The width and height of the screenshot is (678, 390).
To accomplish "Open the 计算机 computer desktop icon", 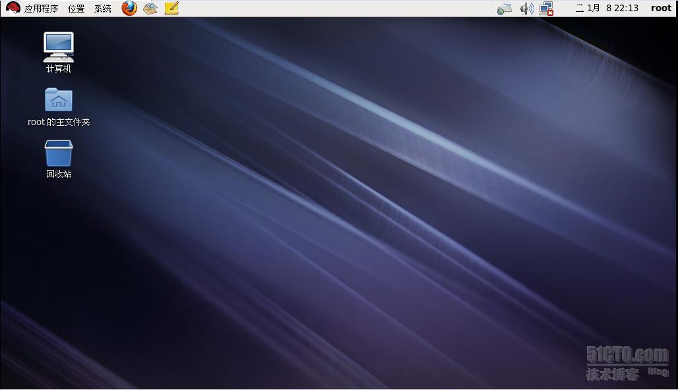I will coord(59,52).
